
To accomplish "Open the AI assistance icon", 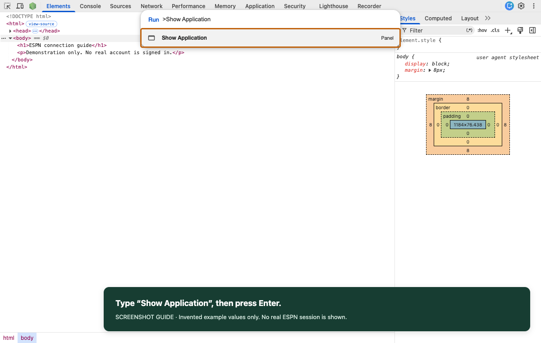I will pos(509,6).
